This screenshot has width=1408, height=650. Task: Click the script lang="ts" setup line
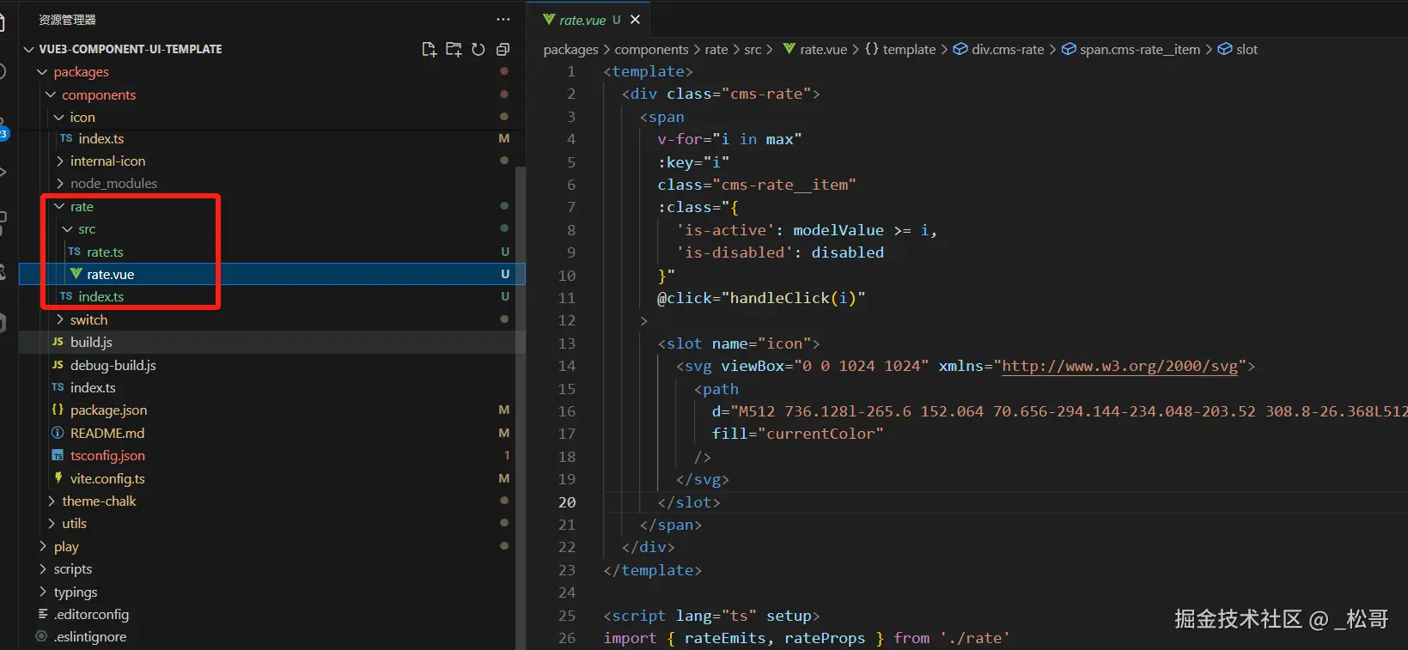[711, 616]
